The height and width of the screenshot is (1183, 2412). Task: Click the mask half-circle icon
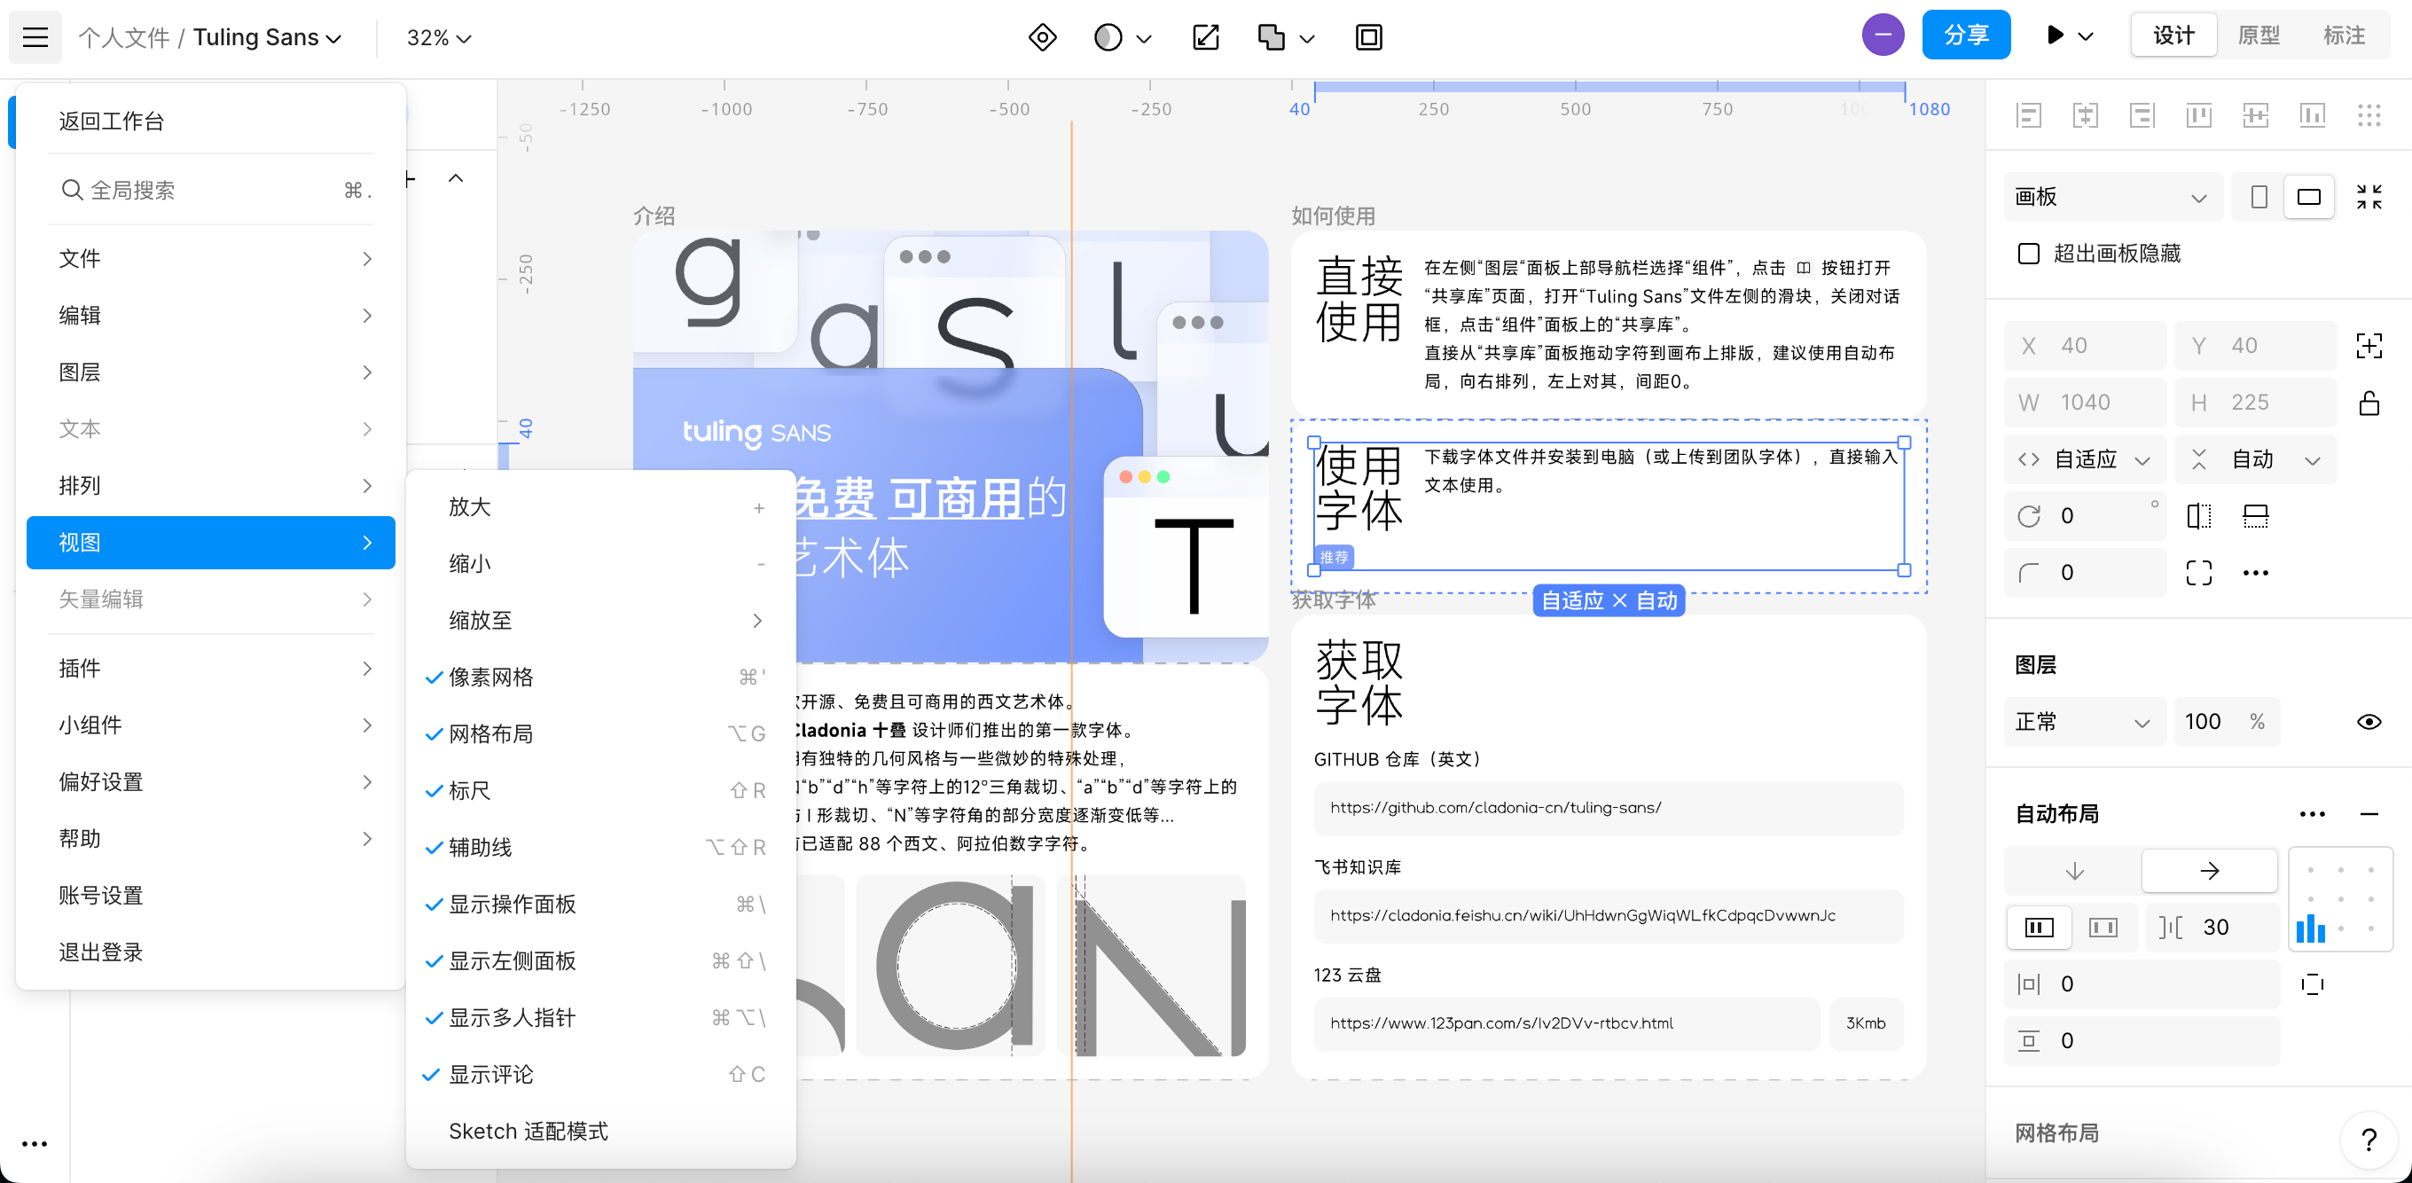(x=1108, y=37)
